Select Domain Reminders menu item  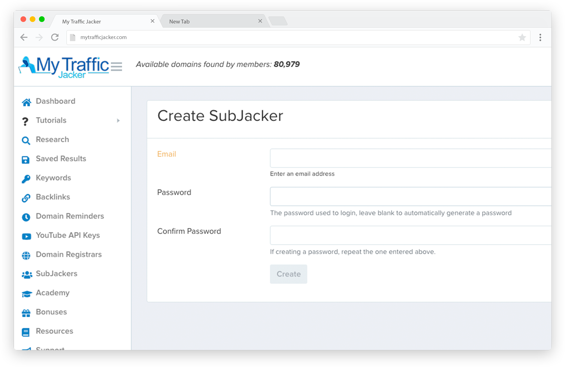click(70, 216)
